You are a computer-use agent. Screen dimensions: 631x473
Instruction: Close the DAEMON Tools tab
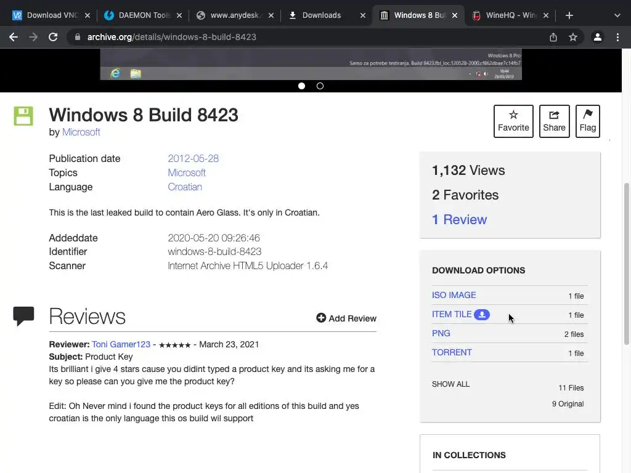(179, 15)
